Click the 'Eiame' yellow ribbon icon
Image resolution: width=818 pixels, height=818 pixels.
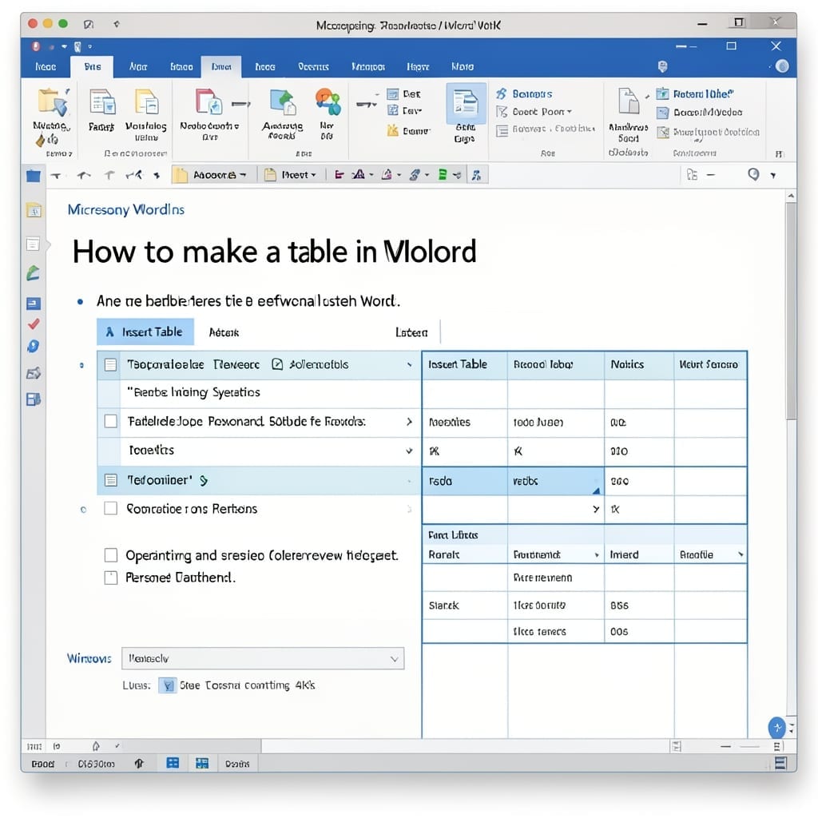point(393,130)
